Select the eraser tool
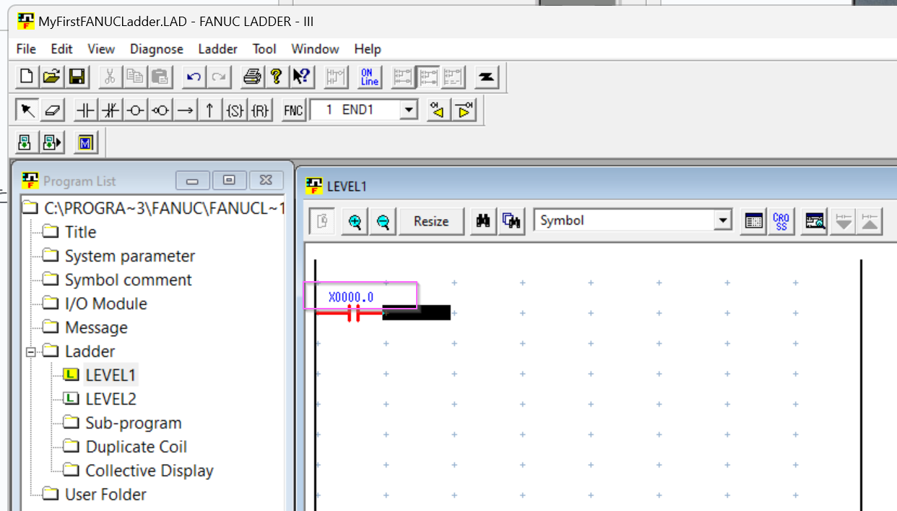Image resolution: width=897 pixels, height=511 pixels. (51, 111)
